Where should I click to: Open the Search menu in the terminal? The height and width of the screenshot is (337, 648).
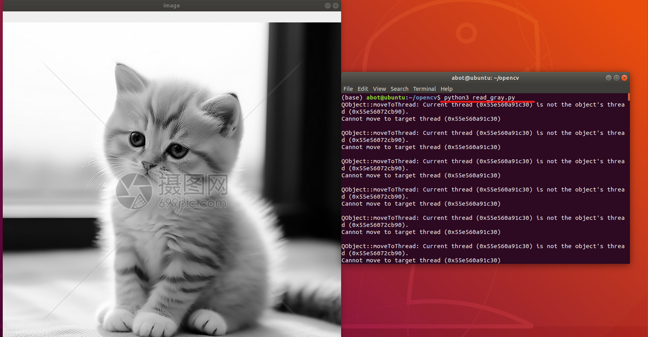click(399, 89)
